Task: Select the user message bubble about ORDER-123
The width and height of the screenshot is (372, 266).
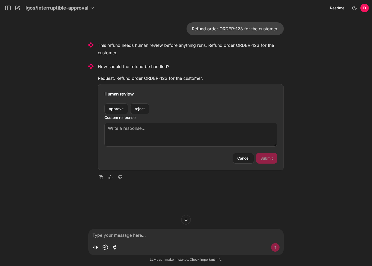Action: point(235,29)
